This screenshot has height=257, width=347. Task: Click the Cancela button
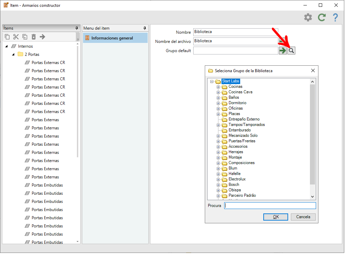[303, 217]
